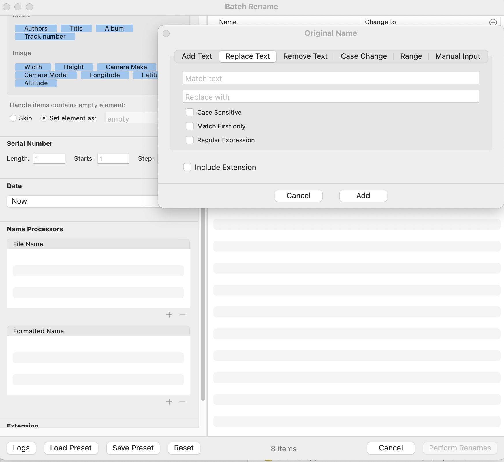
Task: Choose the Skip radio button
Action: coord(13,118)
